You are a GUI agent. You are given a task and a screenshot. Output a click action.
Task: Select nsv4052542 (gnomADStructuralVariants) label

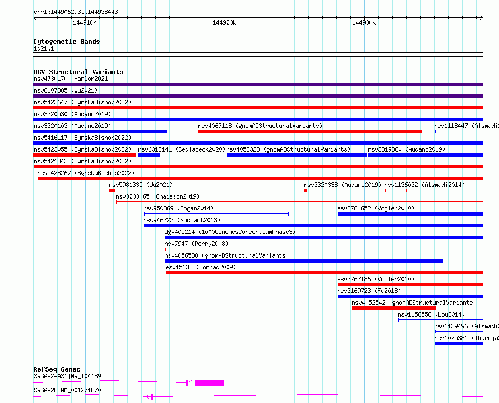point(414,303)
